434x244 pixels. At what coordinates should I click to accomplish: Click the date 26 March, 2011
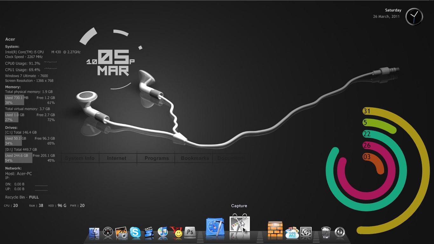point(386,17)
